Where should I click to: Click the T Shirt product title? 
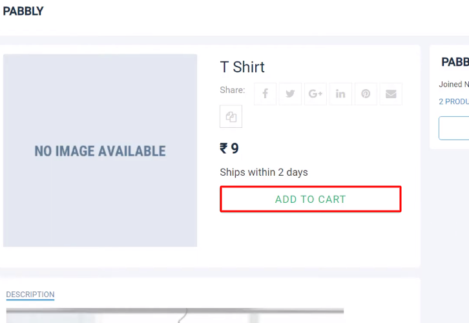click(242, 67)
